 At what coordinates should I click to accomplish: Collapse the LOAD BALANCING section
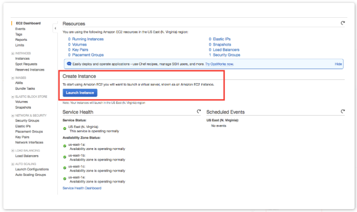(13, 150)
